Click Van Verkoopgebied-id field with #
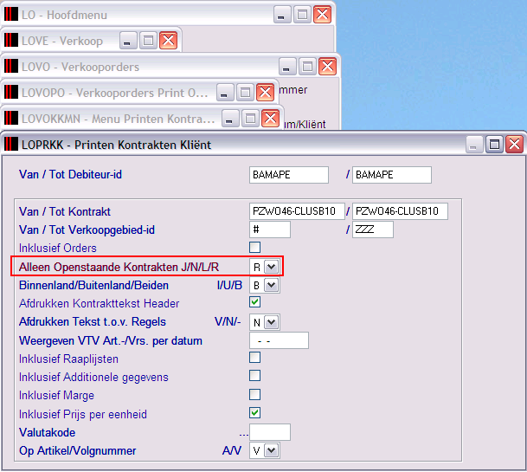 coord(269,230)
